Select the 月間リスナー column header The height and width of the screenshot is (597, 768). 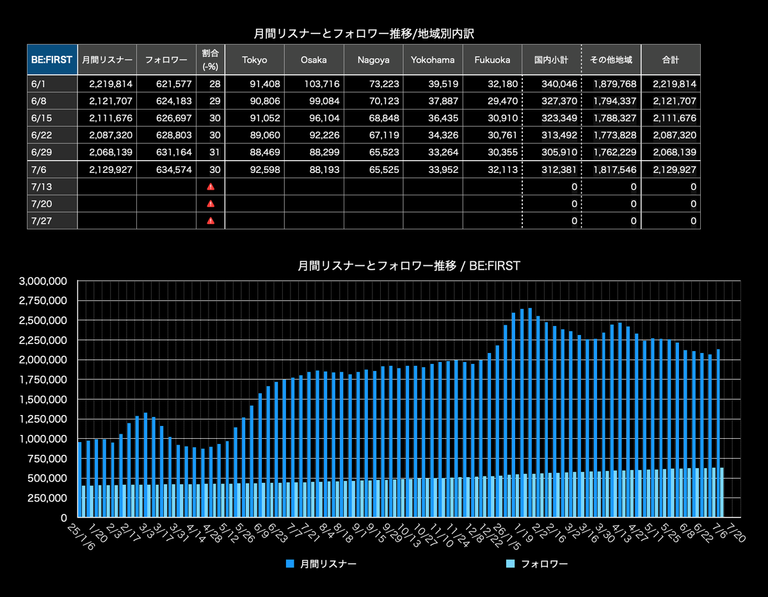(x=107, y=60)
